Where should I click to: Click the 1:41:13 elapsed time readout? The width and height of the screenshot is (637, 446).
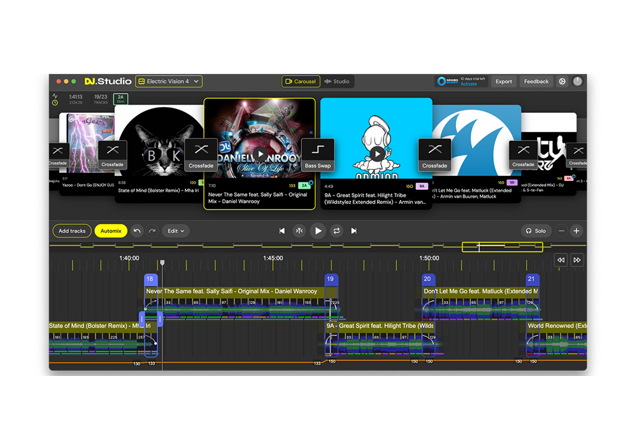(76, 97)
